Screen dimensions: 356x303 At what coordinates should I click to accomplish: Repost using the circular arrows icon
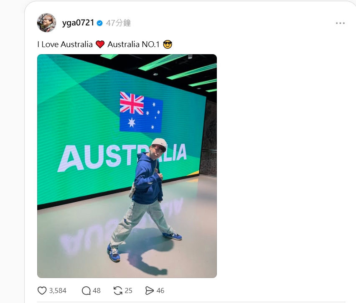tap(118, 290)
